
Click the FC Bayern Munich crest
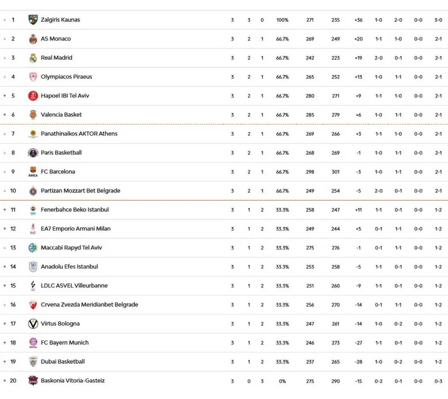33,343
